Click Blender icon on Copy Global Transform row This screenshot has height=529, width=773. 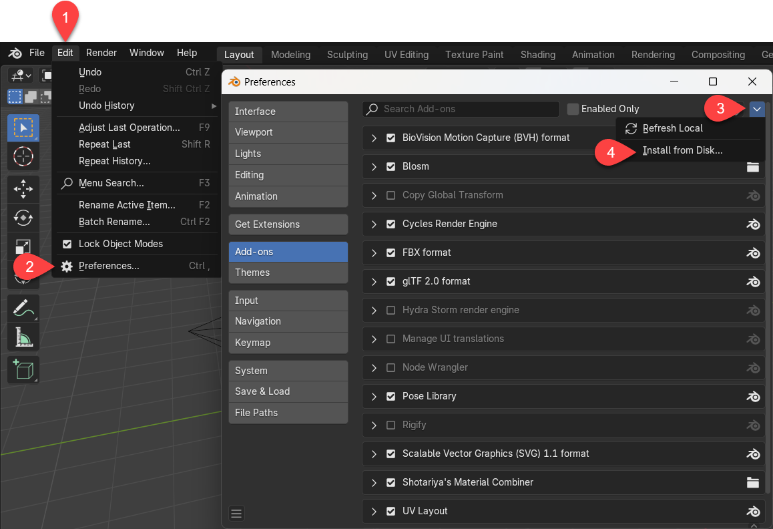tap(753, 196)
